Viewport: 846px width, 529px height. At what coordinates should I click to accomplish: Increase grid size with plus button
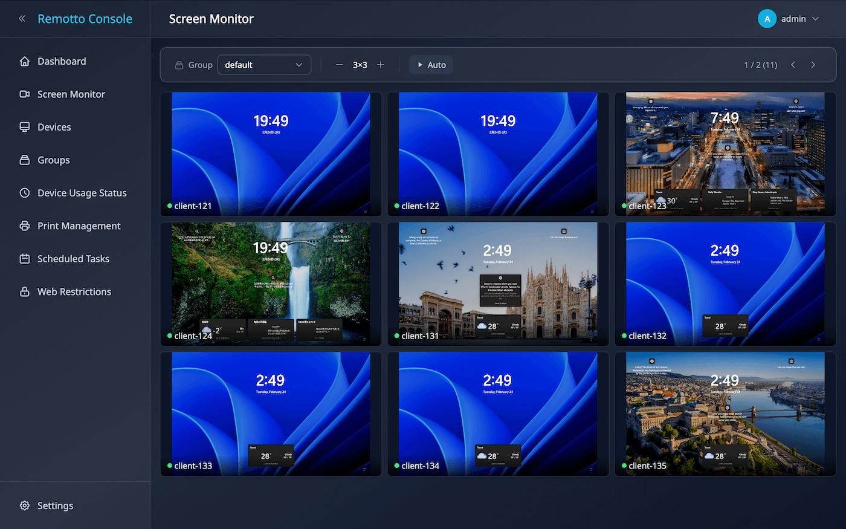[381, 65]
